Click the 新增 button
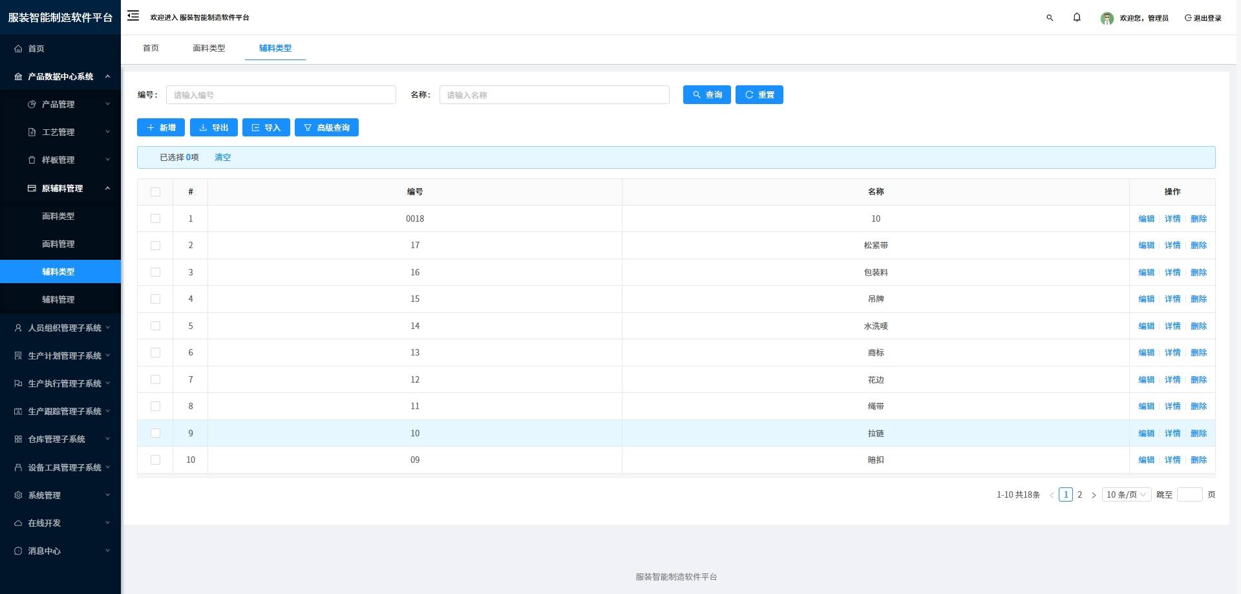The height and width of the screenshot is (594, 1241). point(161,127)
